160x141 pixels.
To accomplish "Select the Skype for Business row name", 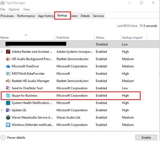I will 25,96.
